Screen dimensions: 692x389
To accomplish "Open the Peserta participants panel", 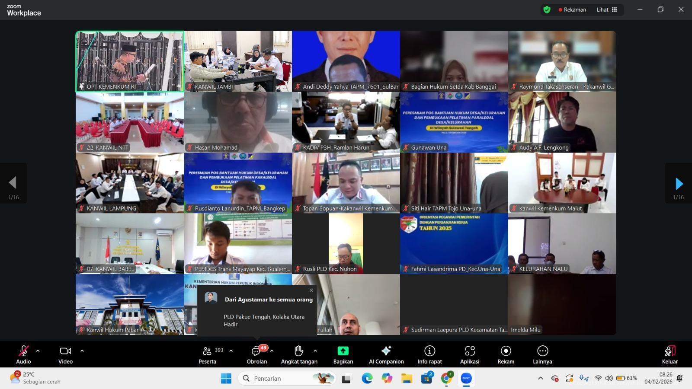I will click(x=208, y=354).
